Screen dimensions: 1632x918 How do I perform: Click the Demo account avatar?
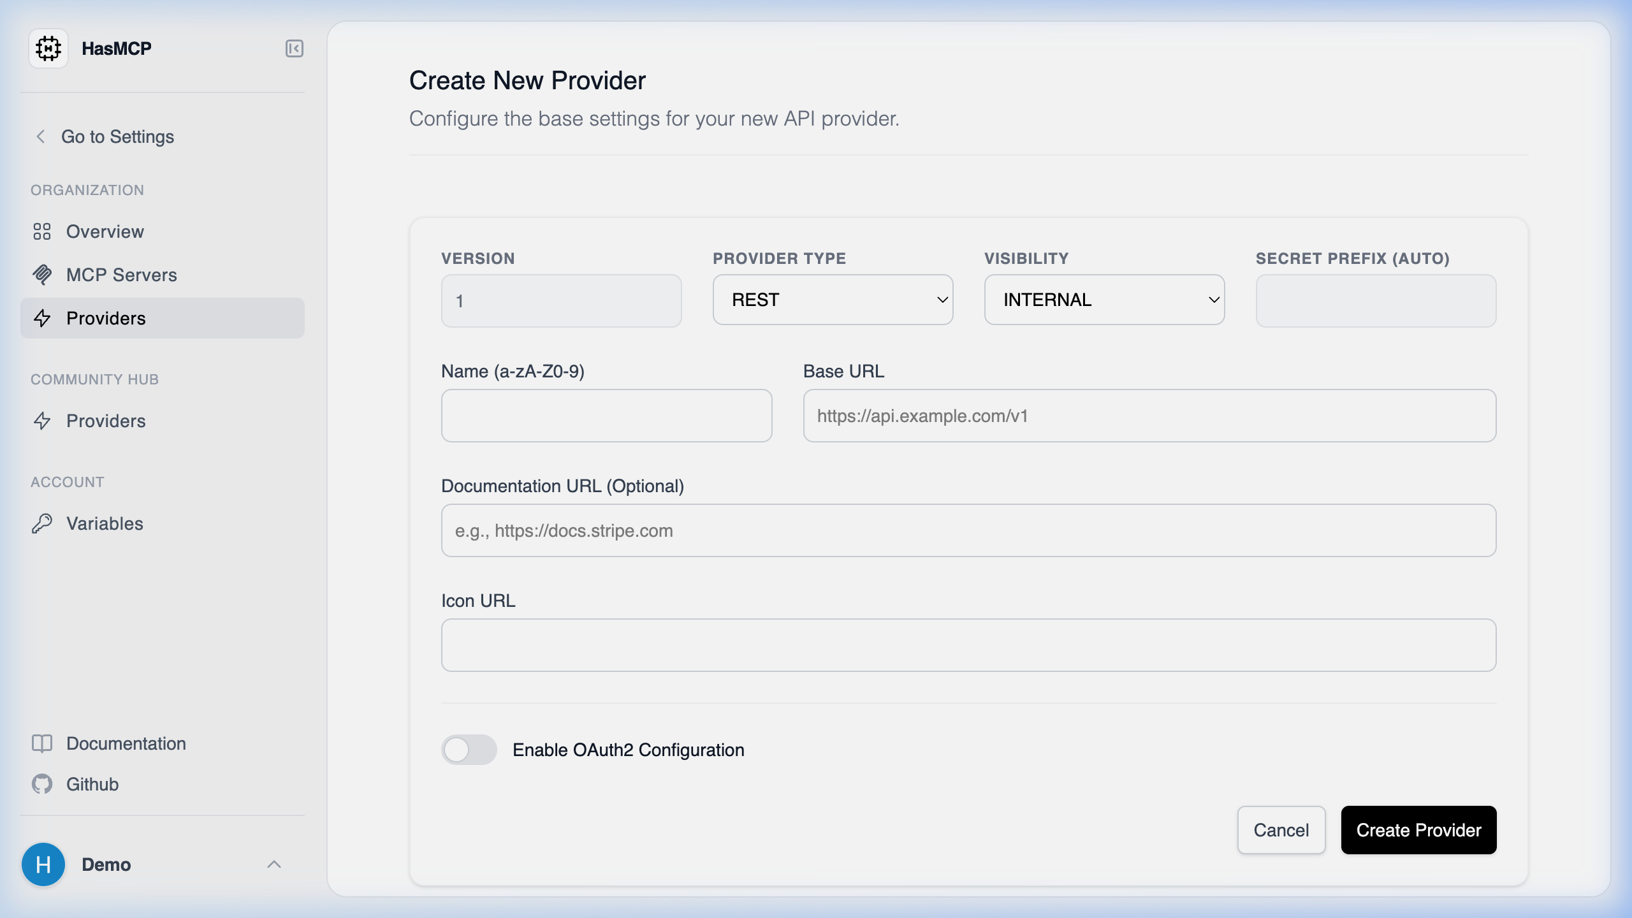coord(43,864)
